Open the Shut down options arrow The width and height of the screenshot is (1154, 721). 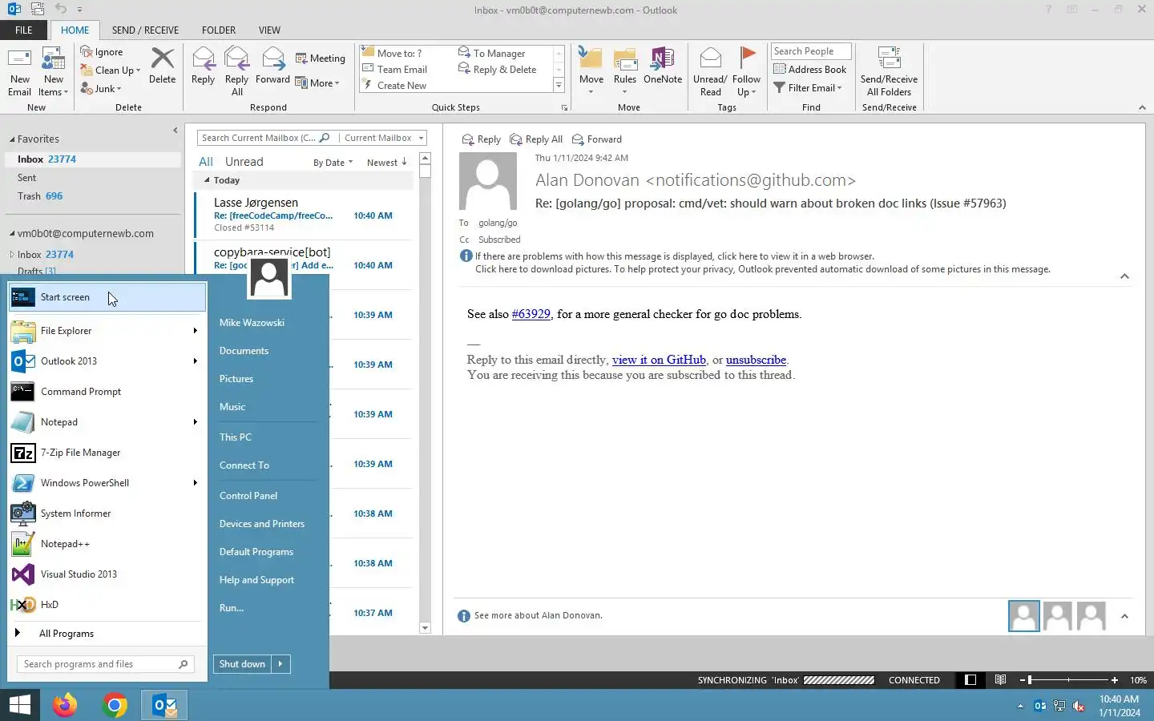click(280, 664)
